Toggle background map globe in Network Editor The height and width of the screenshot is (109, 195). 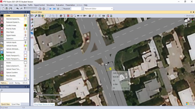pyautogui.click(x=43, y=16)
